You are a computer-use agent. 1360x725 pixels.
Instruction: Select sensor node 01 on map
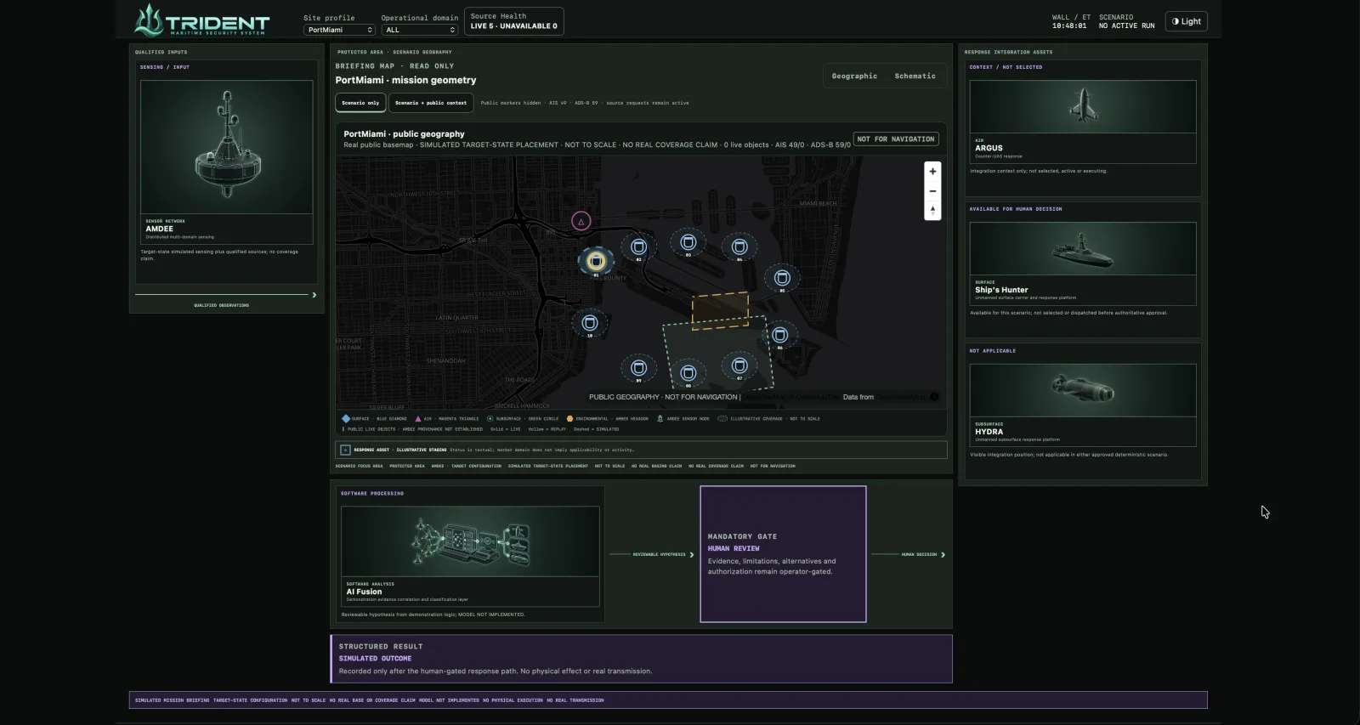coord(596,261)
